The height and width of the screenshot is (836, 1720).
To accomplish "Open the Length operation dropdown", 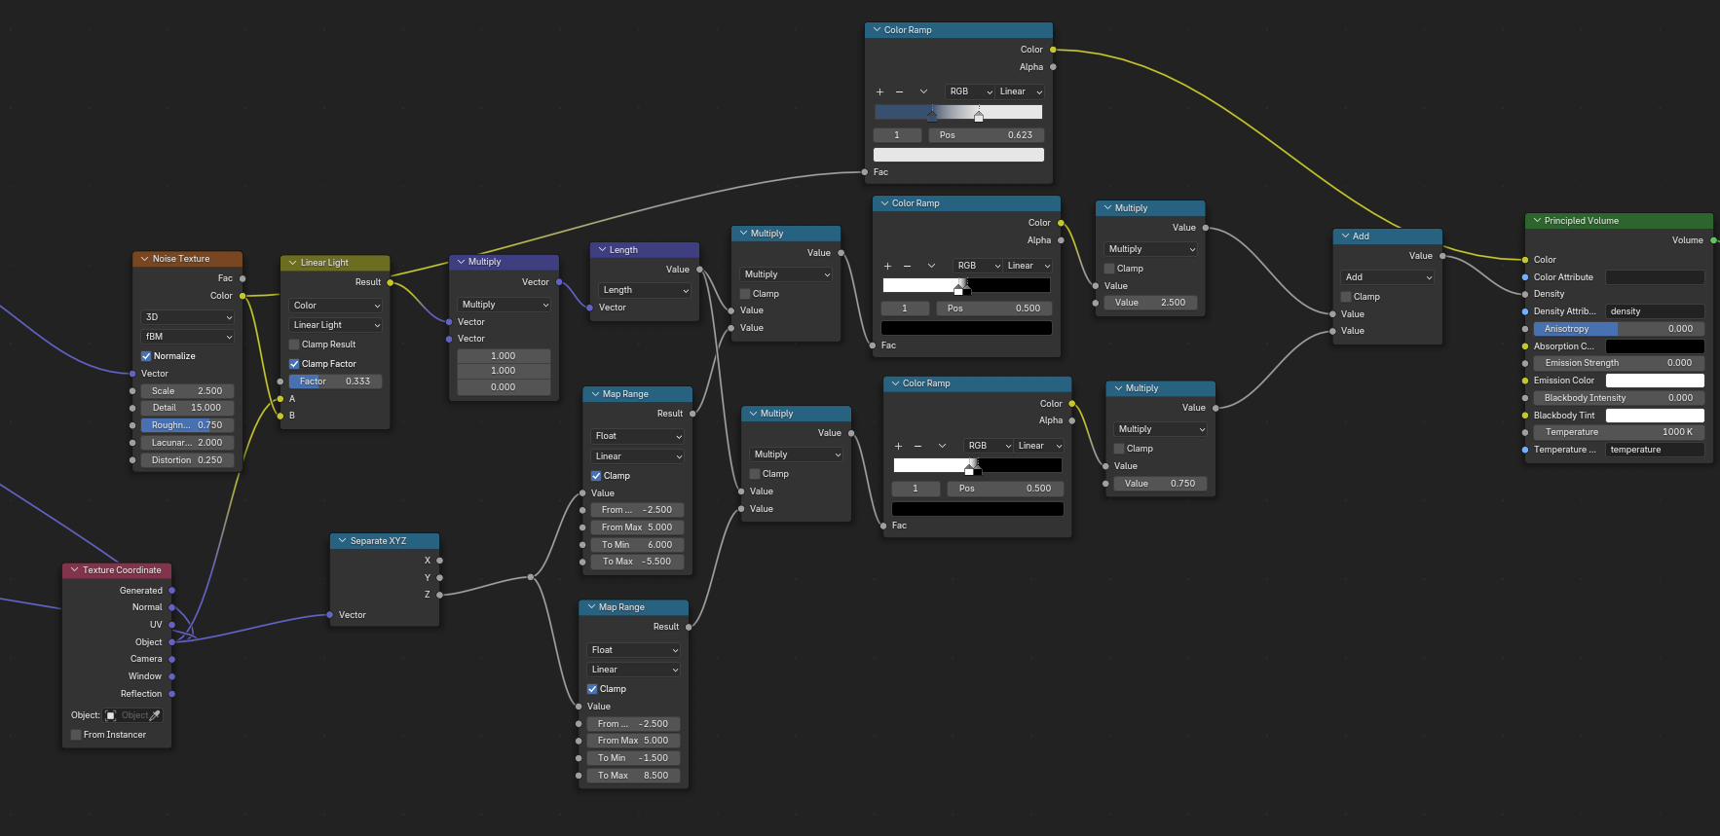I will point(645,290).
